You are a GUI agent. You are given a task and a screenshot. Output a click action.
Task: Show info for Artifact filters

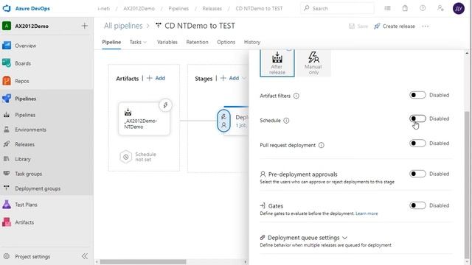[x=296, y=96]
